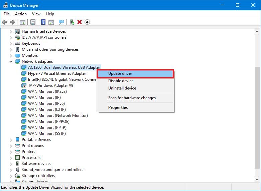Image resolution: width=261 pixels, height=191 pixels.
Task: Click the Mice and other pointing devices icon
Action: [x=17, y=49]
